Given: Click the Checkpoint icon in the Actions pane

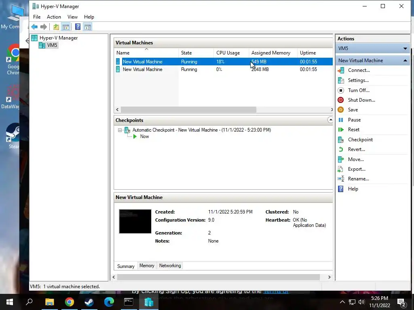Looking at the screenshot, I should coord(341,140).
